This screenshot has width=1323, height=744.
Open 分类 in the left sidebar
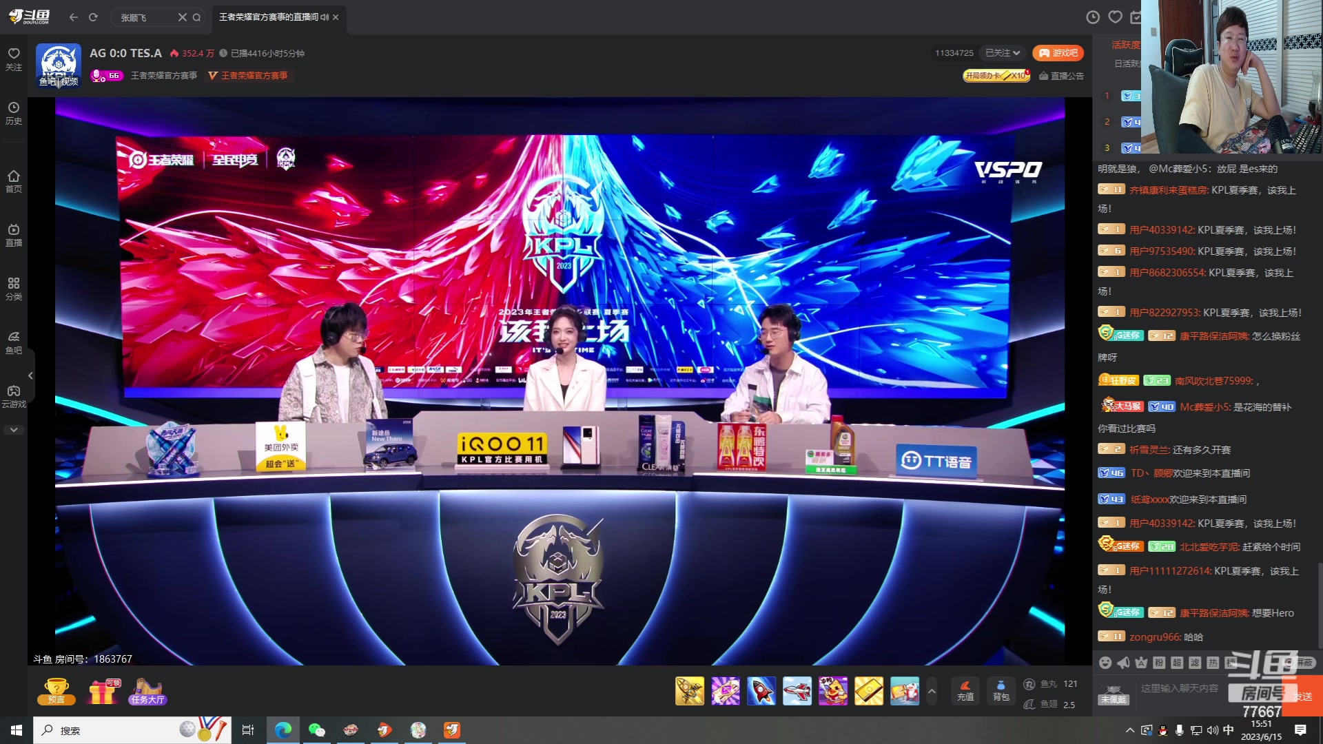click(x=14, y=289)
